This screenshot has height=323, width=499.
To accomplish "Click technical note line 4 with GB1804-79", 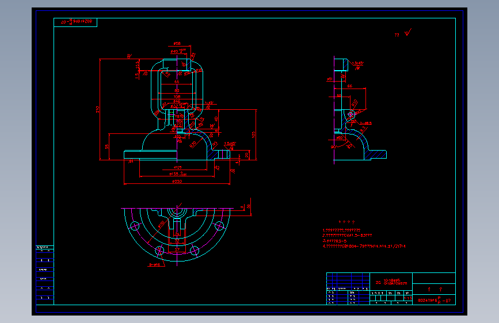I will 364,246.
